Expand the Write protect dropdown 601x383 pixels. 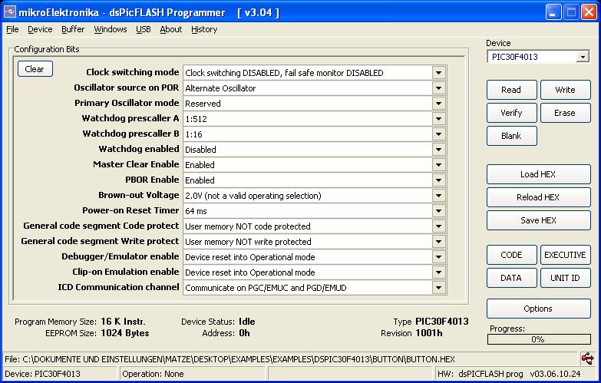[438, 242]
